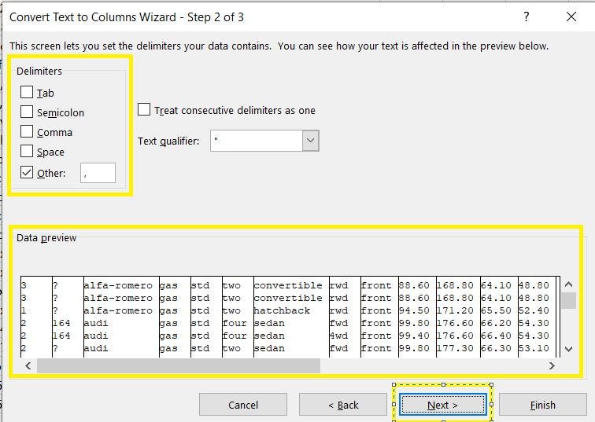
Task: Open the wizard help question mark
Action: click(526, 17)
